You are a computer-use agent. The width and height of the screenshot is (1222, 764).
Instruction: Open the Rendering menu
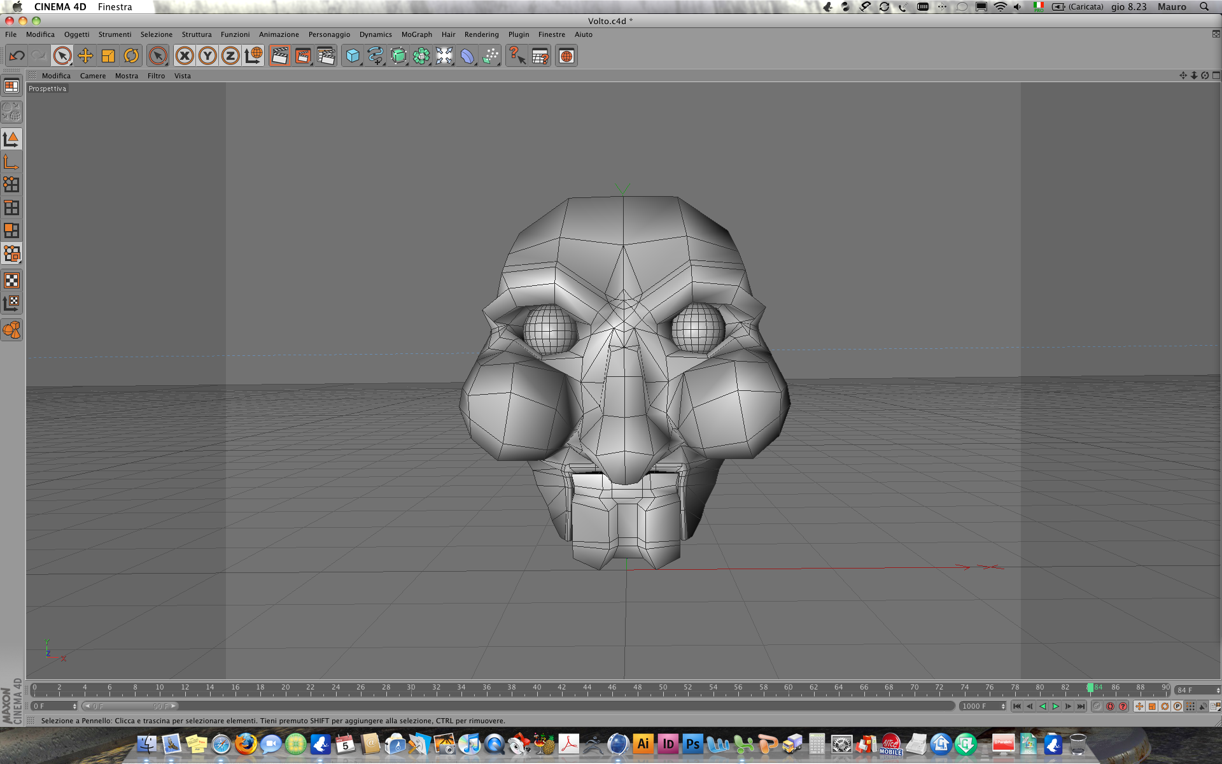[x=481, y=34]
